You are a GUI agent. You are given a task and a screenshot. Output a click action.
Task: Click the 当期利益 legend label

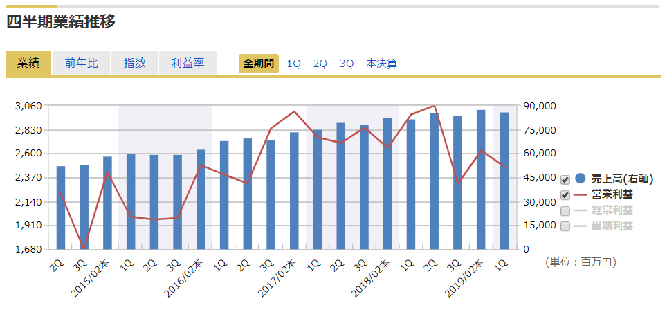pos(612,226)
